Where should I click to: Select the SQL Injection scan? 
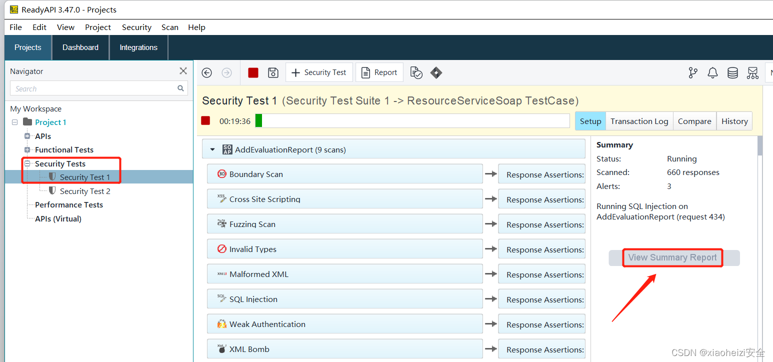(x=345, y=299)
